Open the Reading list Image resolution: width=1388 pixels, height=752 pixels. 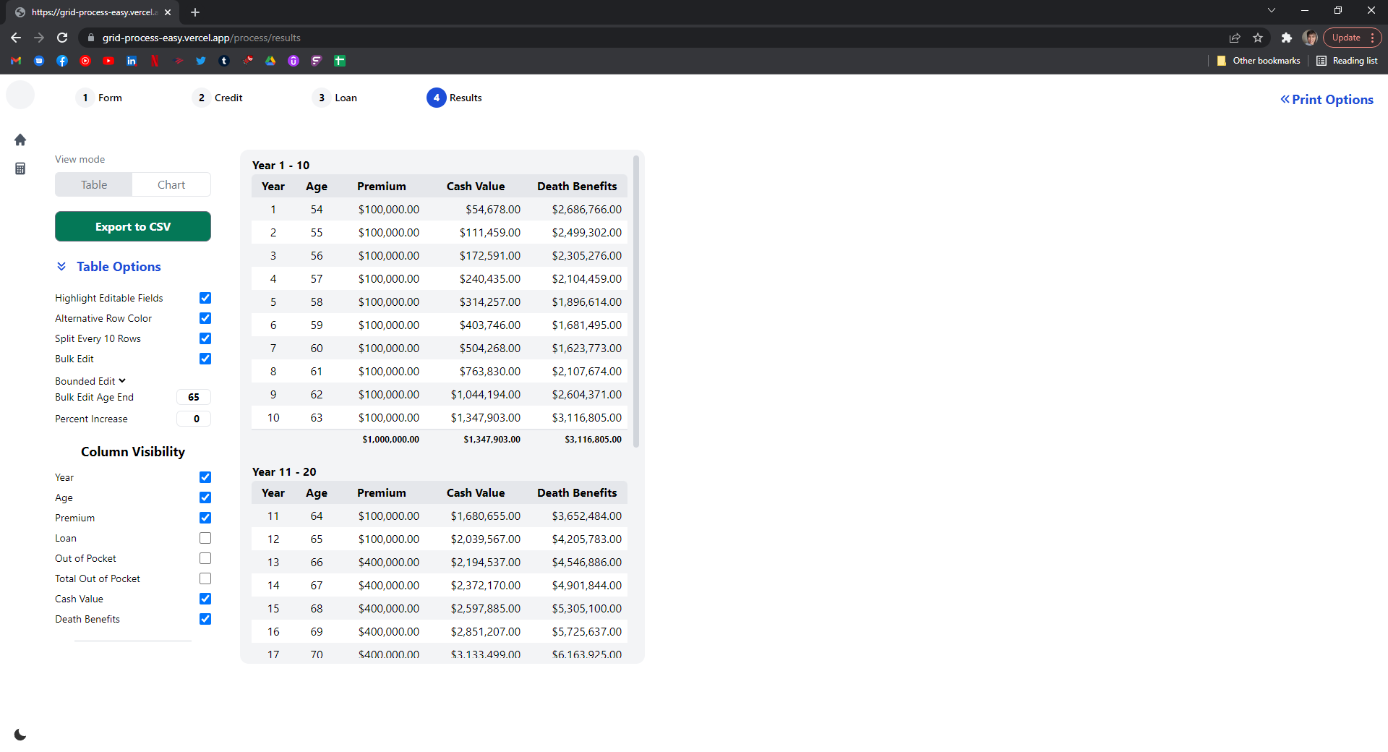pos(1348,61)
